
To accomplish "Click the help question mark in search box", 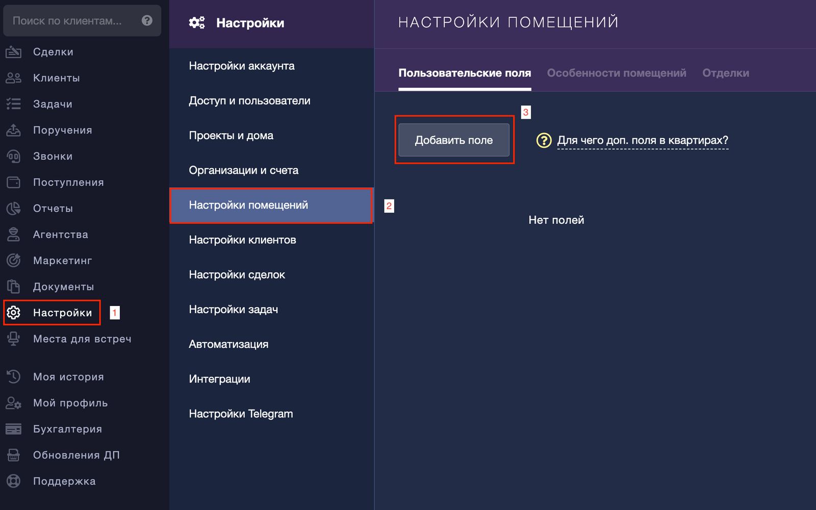I will 147,20.
